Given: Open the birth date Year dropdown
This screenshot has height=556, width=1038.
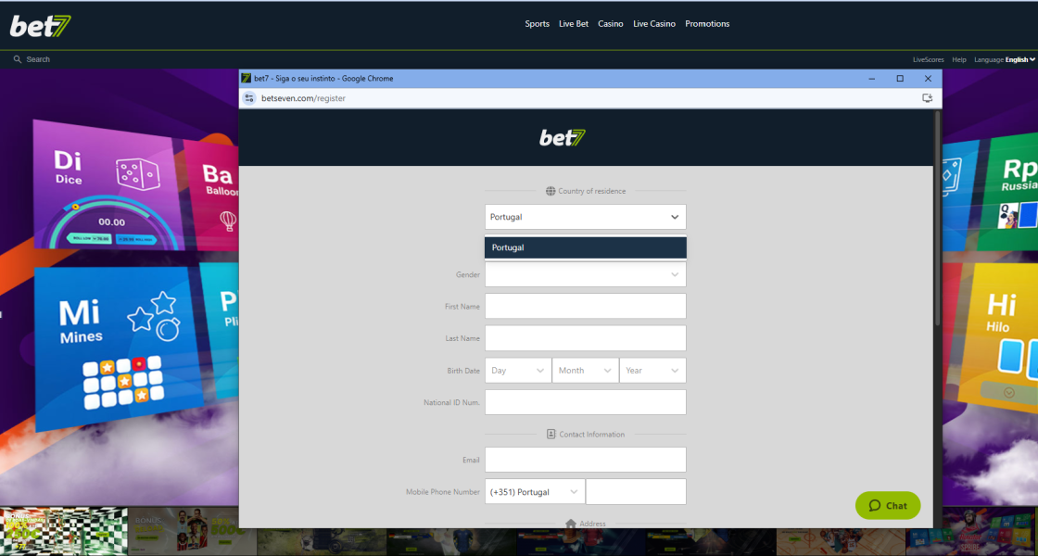Looking at the screenshot, I should pyautogui.click(x=652, y=371).
